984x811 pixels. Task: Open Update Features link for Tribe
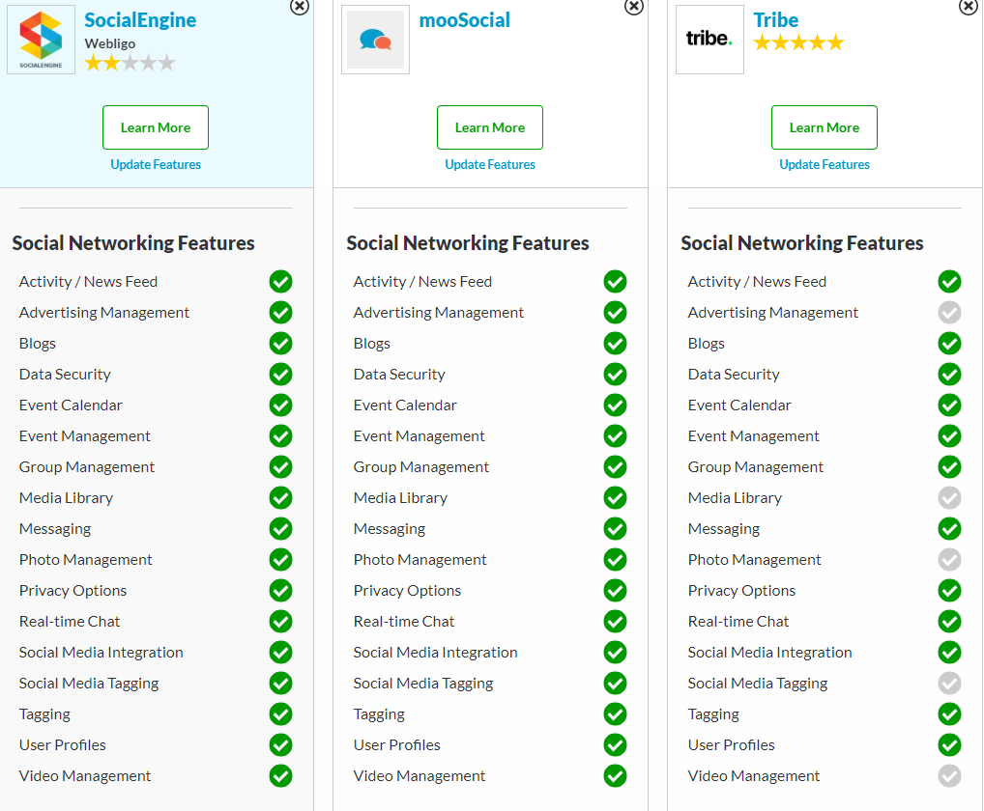(825, 164)
